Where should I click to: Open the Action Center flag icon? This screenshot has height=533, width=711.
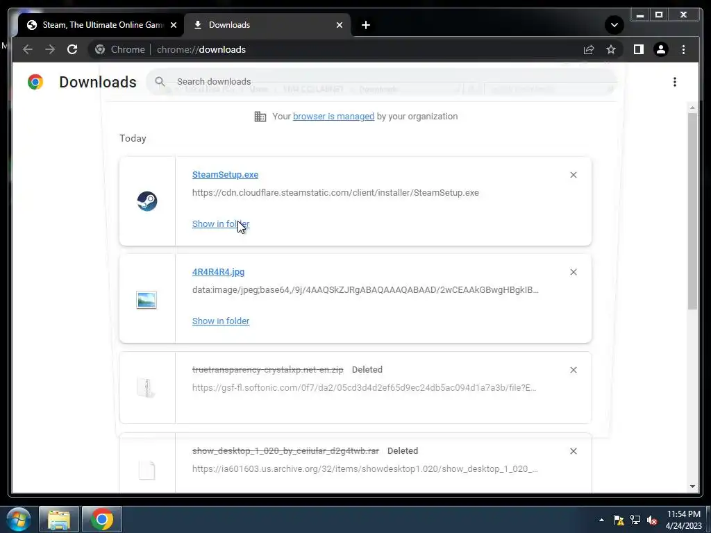[619, 520]
